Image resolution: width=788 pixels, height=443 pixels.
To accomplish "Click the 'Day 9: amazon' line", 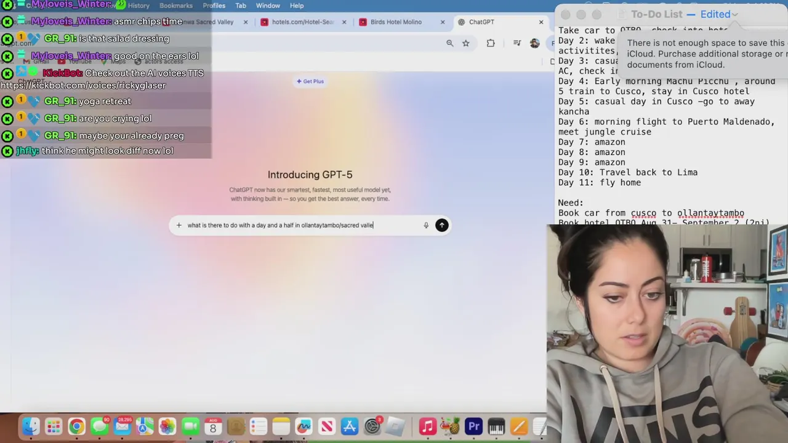I will click(x=592, y=162).
